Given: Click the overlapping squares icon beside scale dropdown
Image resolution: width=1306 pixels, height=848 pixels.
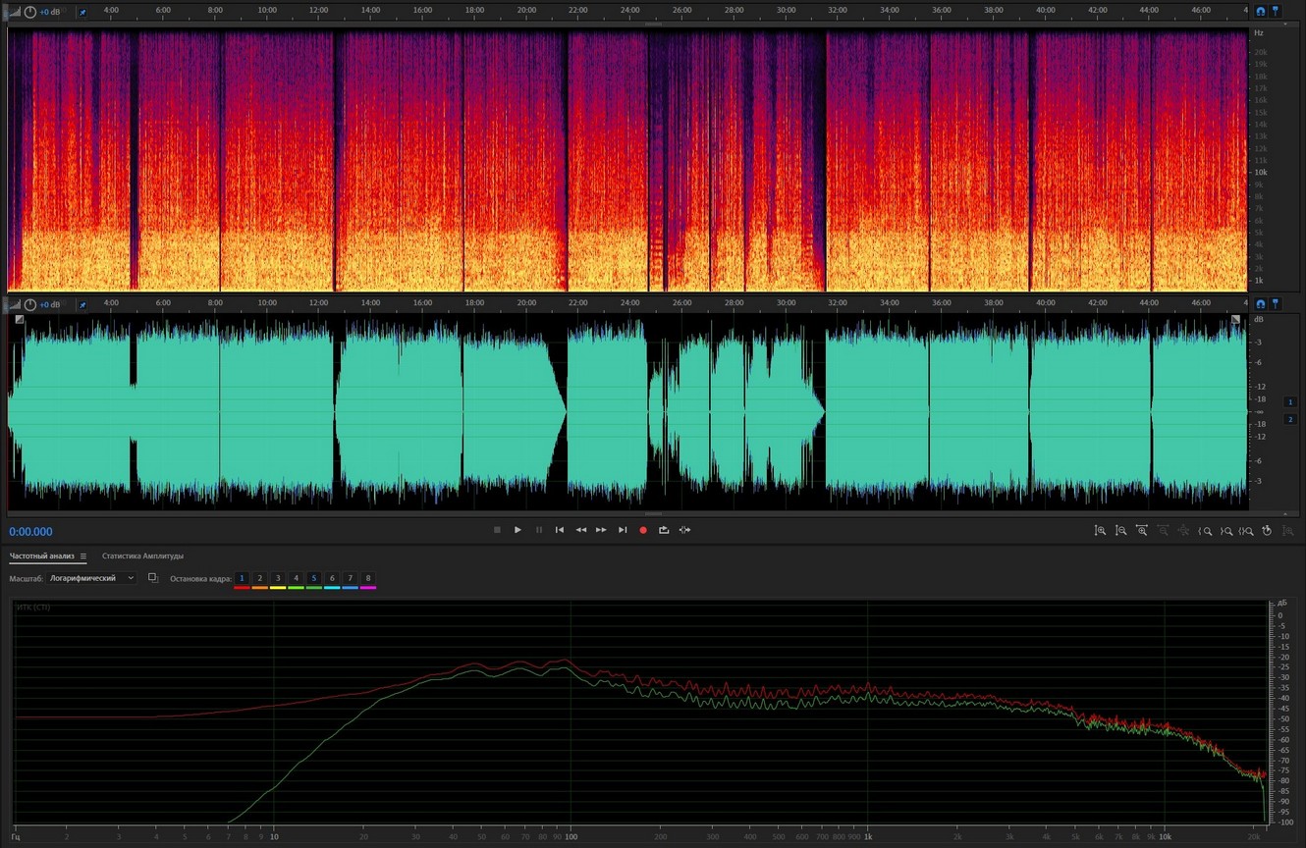Looking at the screenshot, I should click(x=153, y=578).
